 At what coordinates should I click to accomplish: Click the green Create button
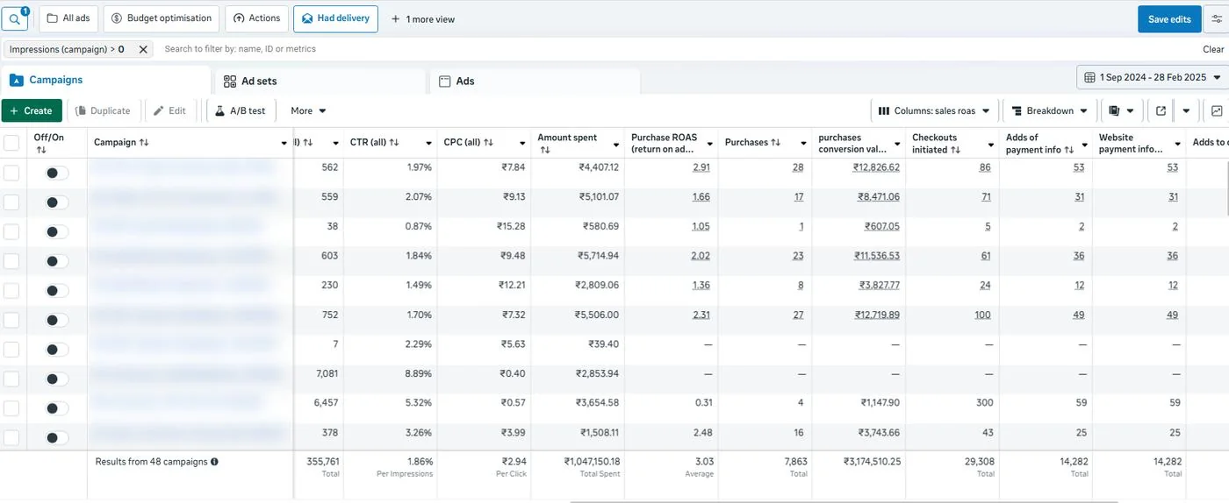pos(32,111)
